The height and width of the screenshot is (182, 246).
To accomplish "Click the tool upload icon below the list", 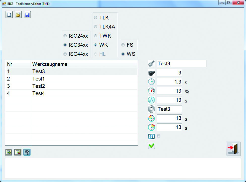I will tap(27, 152).
